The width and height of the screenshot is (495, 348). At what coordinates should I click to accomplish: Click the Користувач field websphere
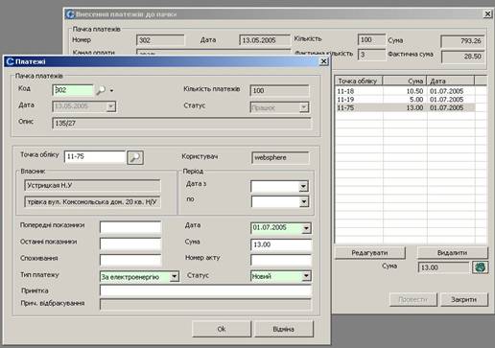(x=280, y=157)
